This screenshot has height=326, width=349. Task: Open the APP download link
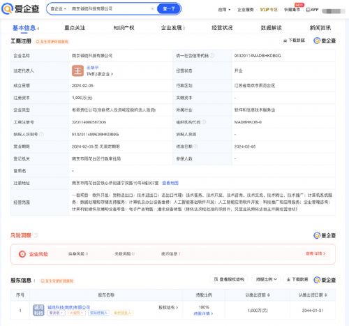[312, 10]
